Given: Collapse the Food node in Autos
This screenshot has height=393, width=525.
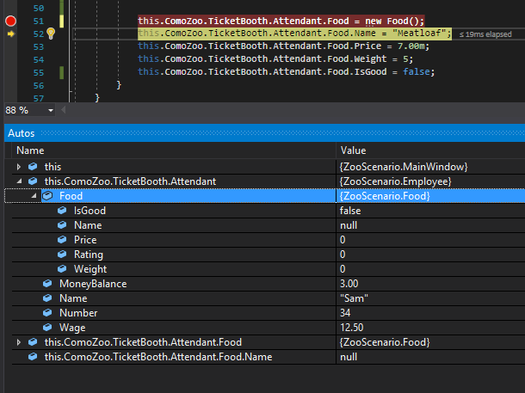Looking at the screenshot, I should pyautogui.click(x=35, y=196).
